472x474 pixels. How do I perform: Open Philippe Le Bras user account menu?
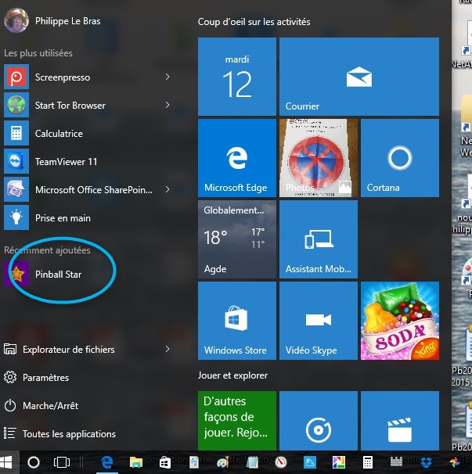pos(52,20)
